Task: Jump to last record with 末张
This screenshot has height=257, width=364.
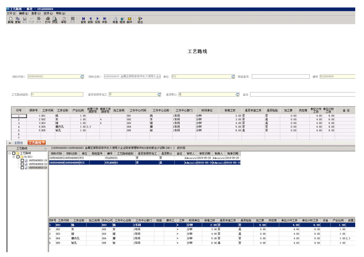Action: click(x=105, y=20)
